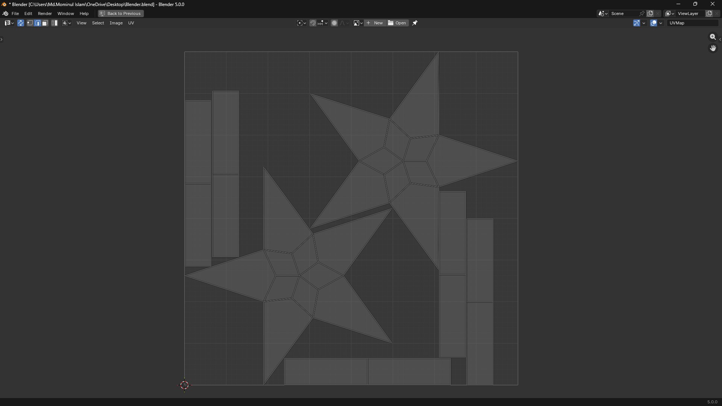Toggle gizmo visibility icon
722x406 pixels.
(x=637, y=23)
